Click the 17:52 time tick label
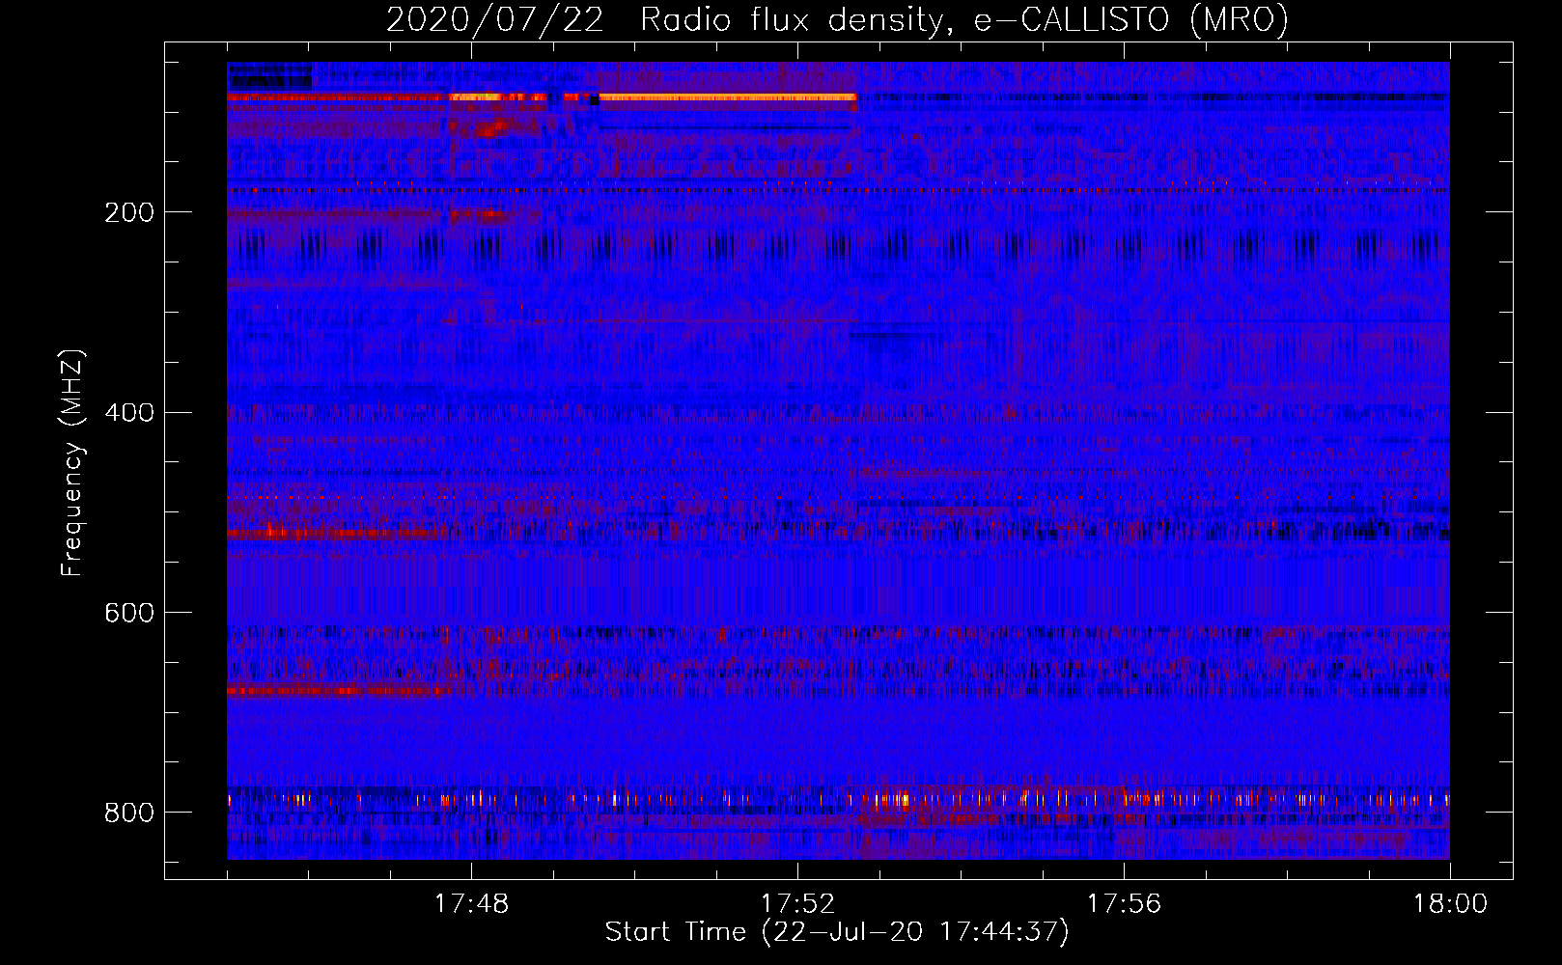Viewport: 1562px width, 965px height. [x=797, y=904]
